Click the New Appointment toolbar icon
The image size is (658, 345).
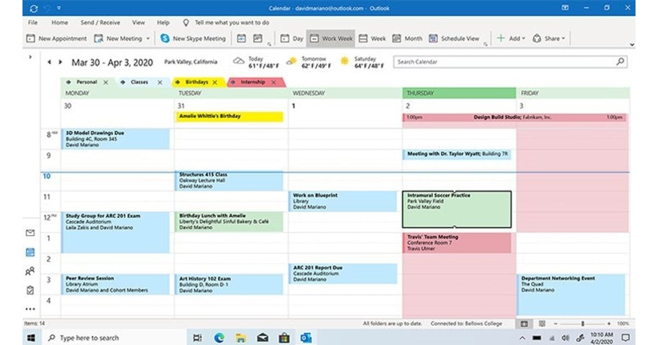coord(30,38)
